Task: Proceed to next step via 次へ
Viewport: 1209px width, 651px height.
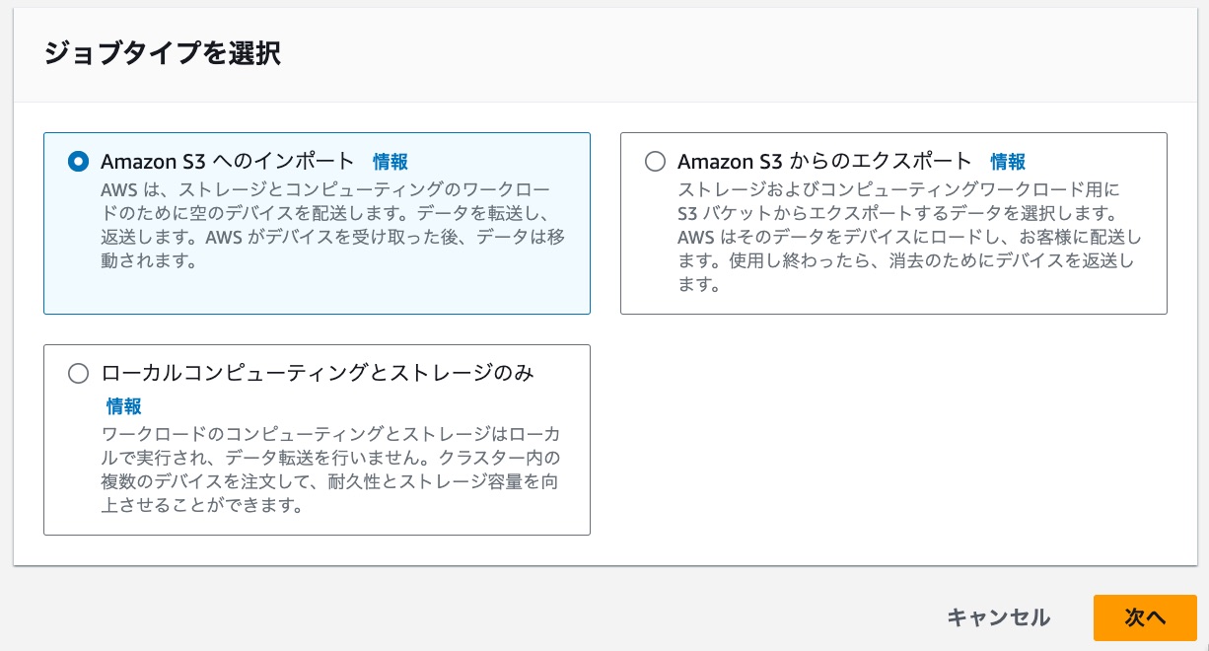Action: coord(1145,617)
